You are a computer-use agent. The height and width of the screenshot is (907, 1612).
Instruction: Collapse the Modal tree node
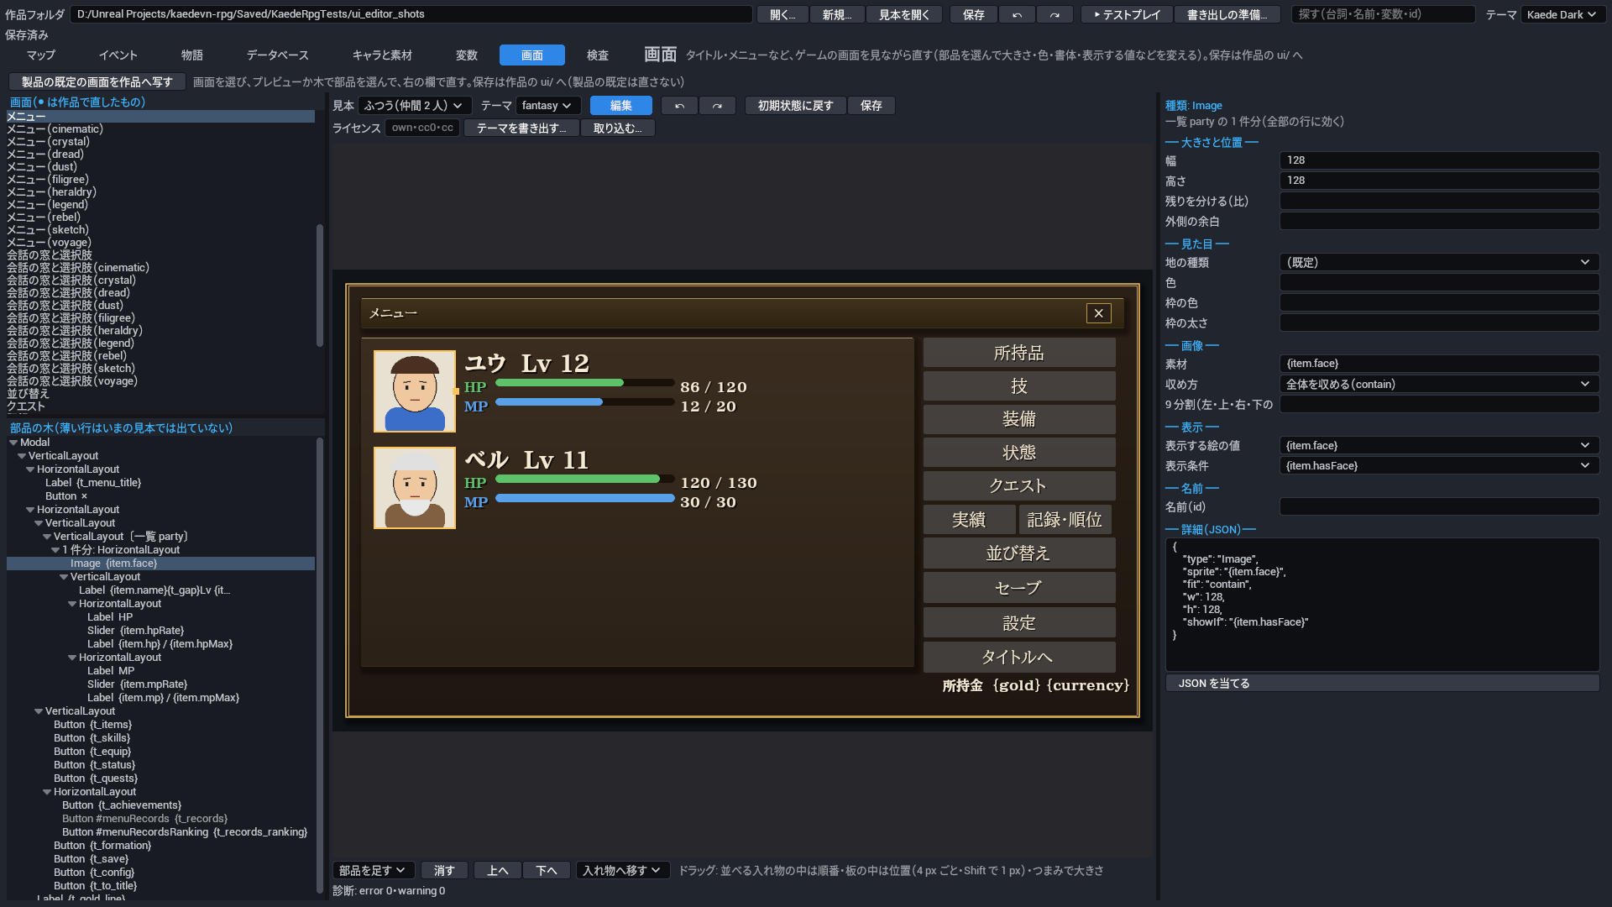click(x=13, y=443)
